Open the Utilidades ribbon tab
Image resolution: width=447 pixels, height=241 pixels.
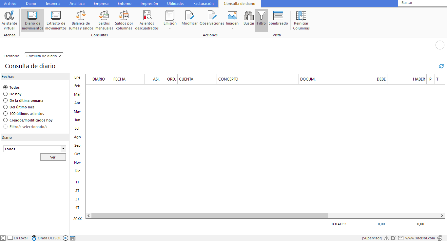click(176, 4)
